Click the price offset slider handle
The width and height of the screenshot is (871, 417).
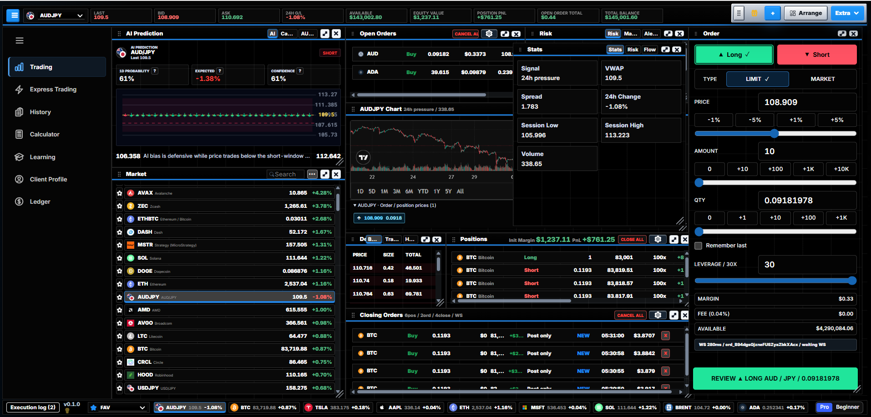(x=775, y=134)
